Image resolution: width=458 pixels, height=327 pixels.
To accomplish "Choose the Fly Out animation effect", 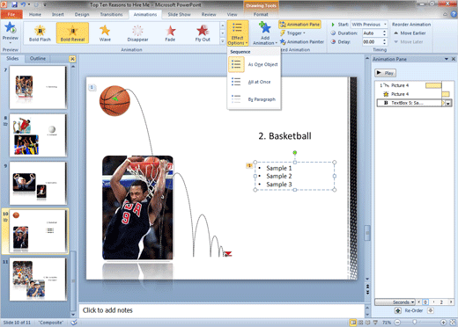I will 203,33.
